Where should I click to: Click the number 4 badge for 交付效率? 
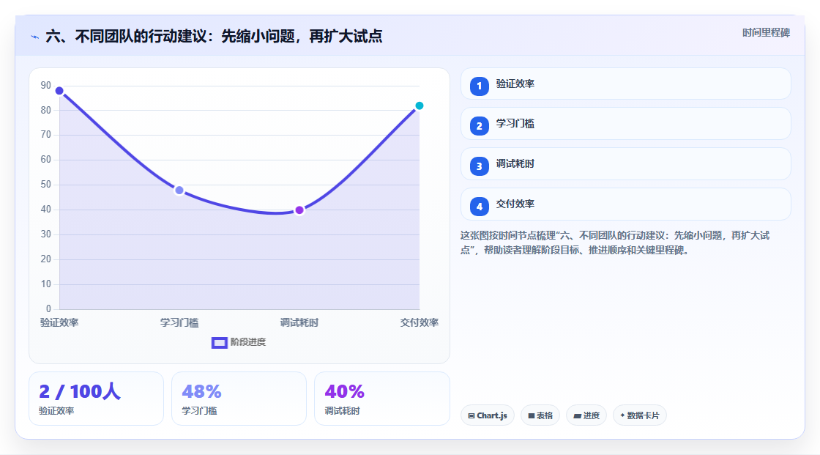(479, 207)
